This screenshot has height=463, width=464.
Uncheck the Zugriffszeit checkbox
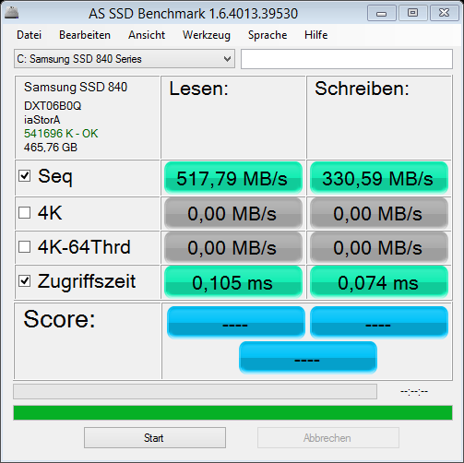coord(24,280)
